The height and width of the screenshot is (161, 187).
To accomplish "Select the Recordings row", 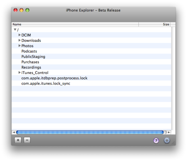I will click(x=91, y=67).
